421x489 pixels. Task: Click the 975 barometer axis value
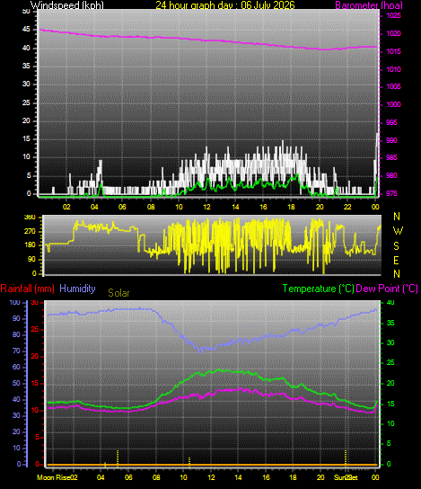(391, 193)
